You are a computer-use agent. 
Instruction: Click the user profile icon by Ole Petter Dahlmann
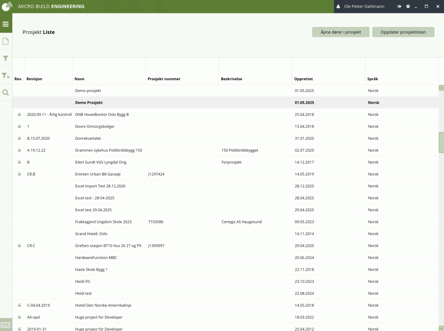pos(338,6)
